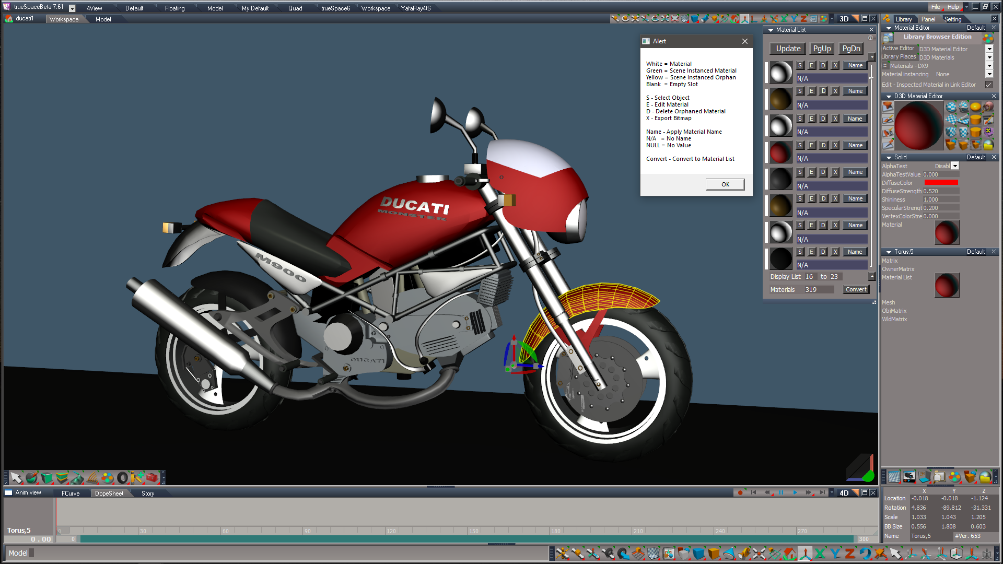Open the paint sphere tool
This screenshot has height=564, width=1003.
pyautogui.click(x=31, y=477)
